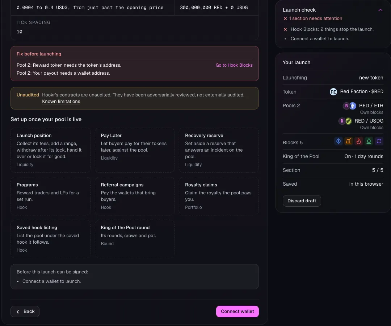This screenshot has height=326, width=391.
Task: Click the orange bar chart block icon
Action: pos(349,141)
